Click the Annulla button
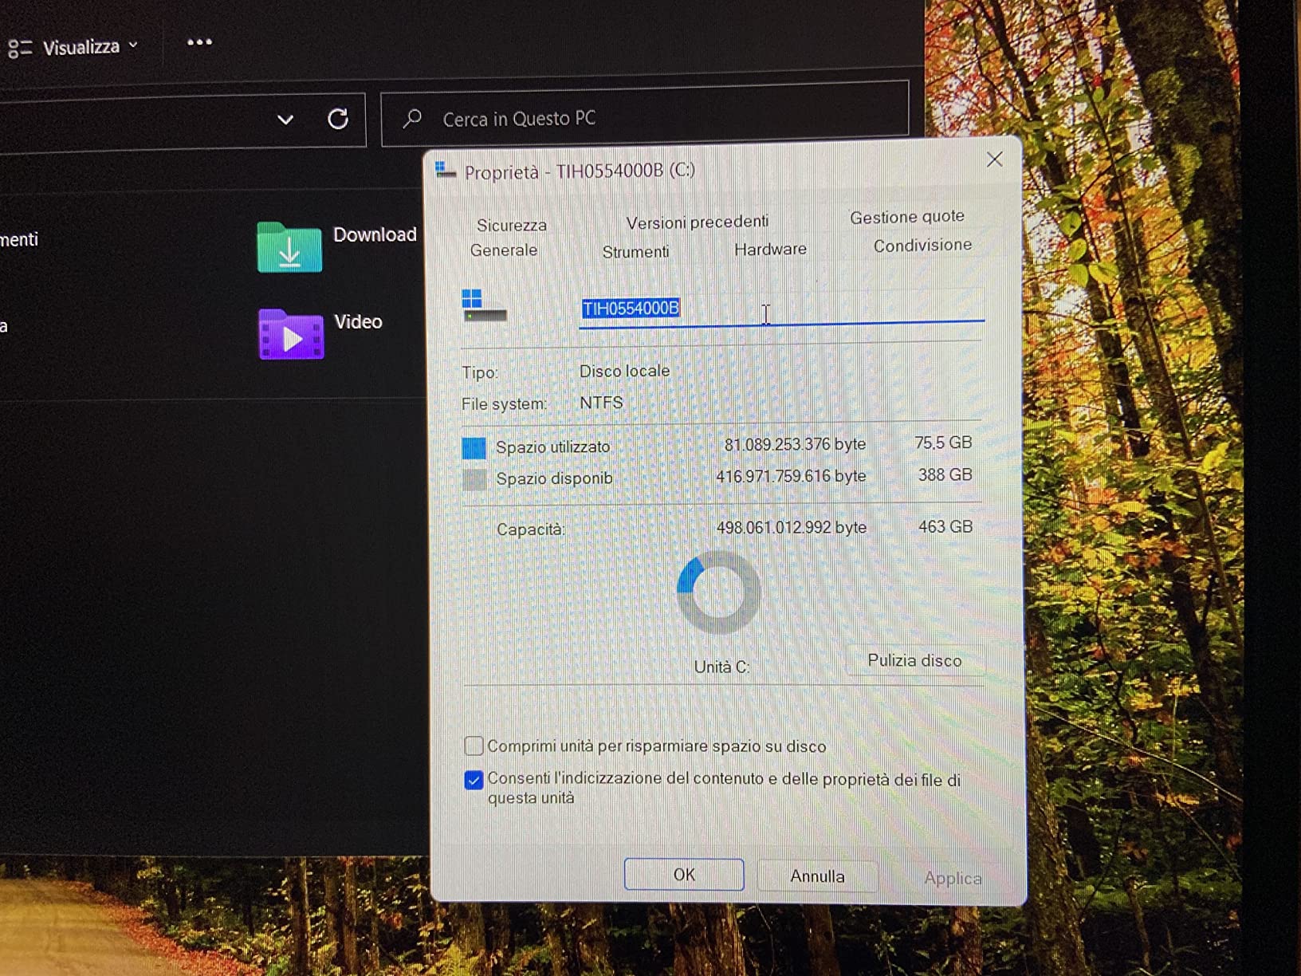Image resolution: width=1301 pixels, height=976 pixels. click(817, 876)
